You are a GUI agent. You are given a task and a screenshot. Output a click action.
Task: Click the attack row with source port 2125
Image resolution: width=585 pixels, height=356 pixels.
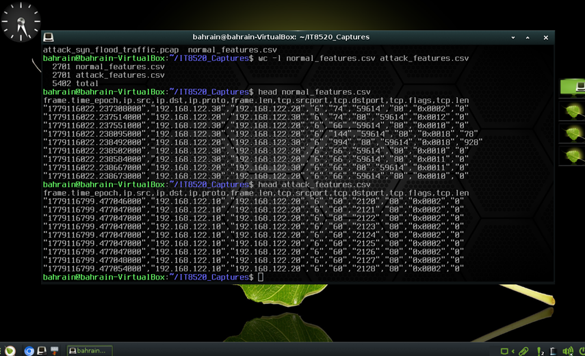pyautogui.click(x=254, y=243)
